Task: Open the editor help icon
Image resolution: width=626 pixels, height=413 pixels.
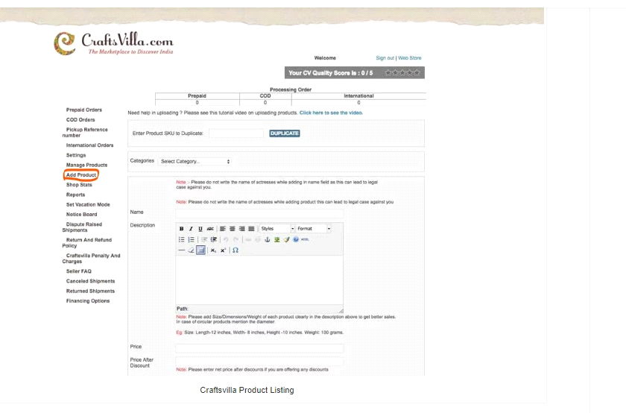Action: coord(296,239)
